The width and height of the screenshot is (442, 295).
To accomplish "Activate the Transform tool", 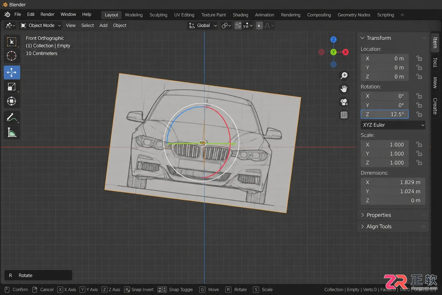I will (12, 101).
